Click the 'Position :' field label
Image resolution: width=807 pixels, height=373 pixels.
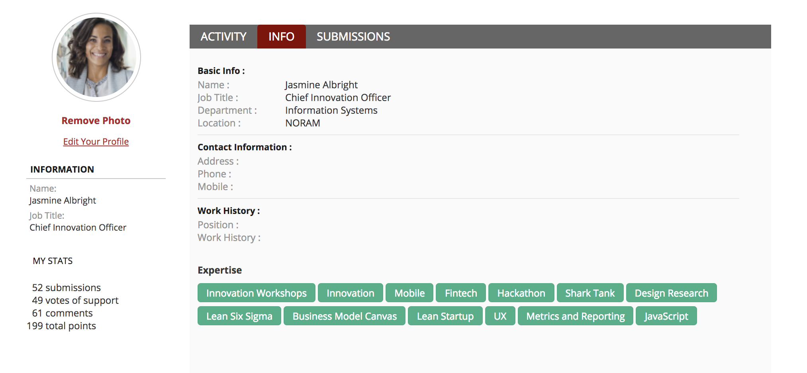pos(218,225)
